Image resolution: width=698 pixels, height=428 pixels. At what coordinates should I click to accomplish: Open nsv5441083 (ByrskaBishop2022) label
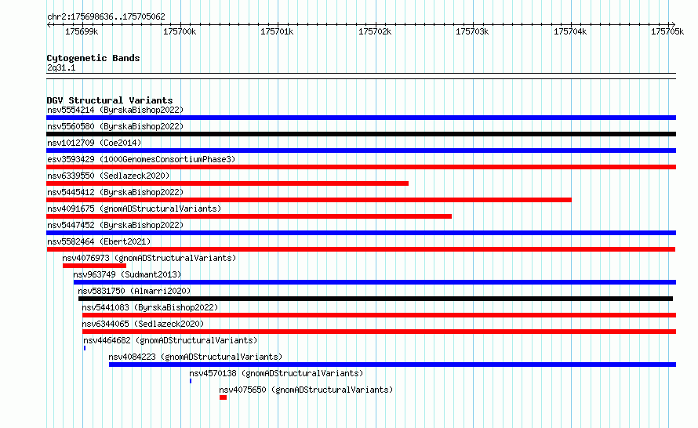(x=150, y=307)
